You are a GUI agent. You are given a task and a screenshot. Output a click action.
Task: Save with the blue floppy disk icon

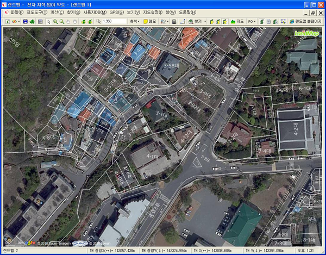(x=26, y=21)
